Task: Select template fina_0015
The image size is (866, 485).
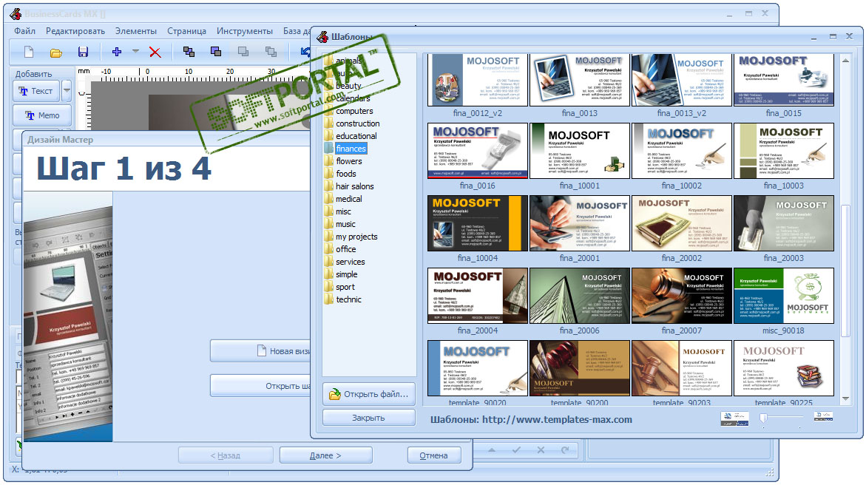Action: click(x=784, y=80)
